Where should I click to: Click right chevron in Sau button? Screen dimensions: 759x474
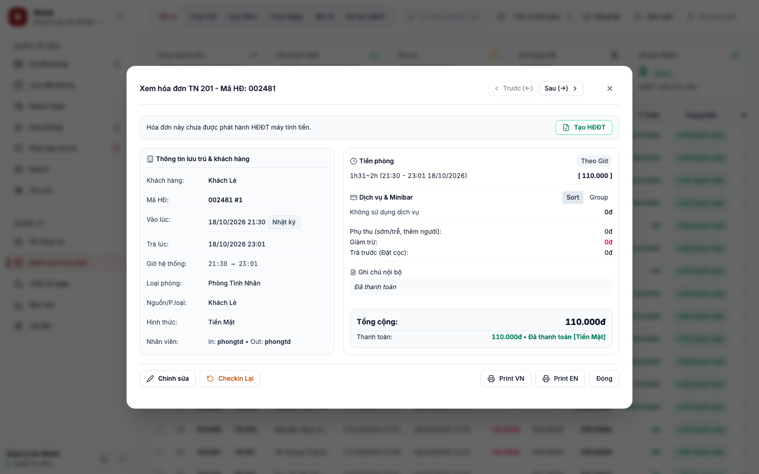575,88
